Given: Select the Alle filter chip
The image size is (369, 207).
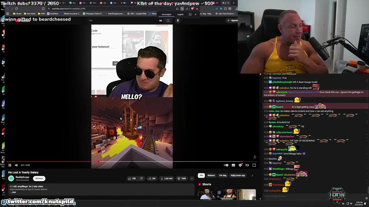Looking at the screenshot, I should [x=201, y=175].
